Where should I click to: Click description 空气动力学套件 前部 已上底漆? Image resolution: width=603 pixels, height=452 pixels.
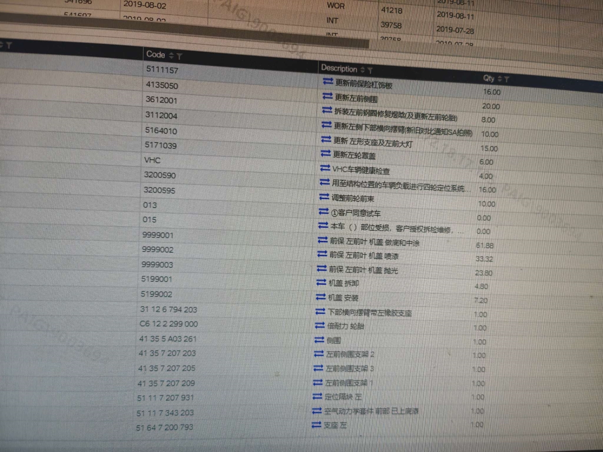tap(371, 411)
